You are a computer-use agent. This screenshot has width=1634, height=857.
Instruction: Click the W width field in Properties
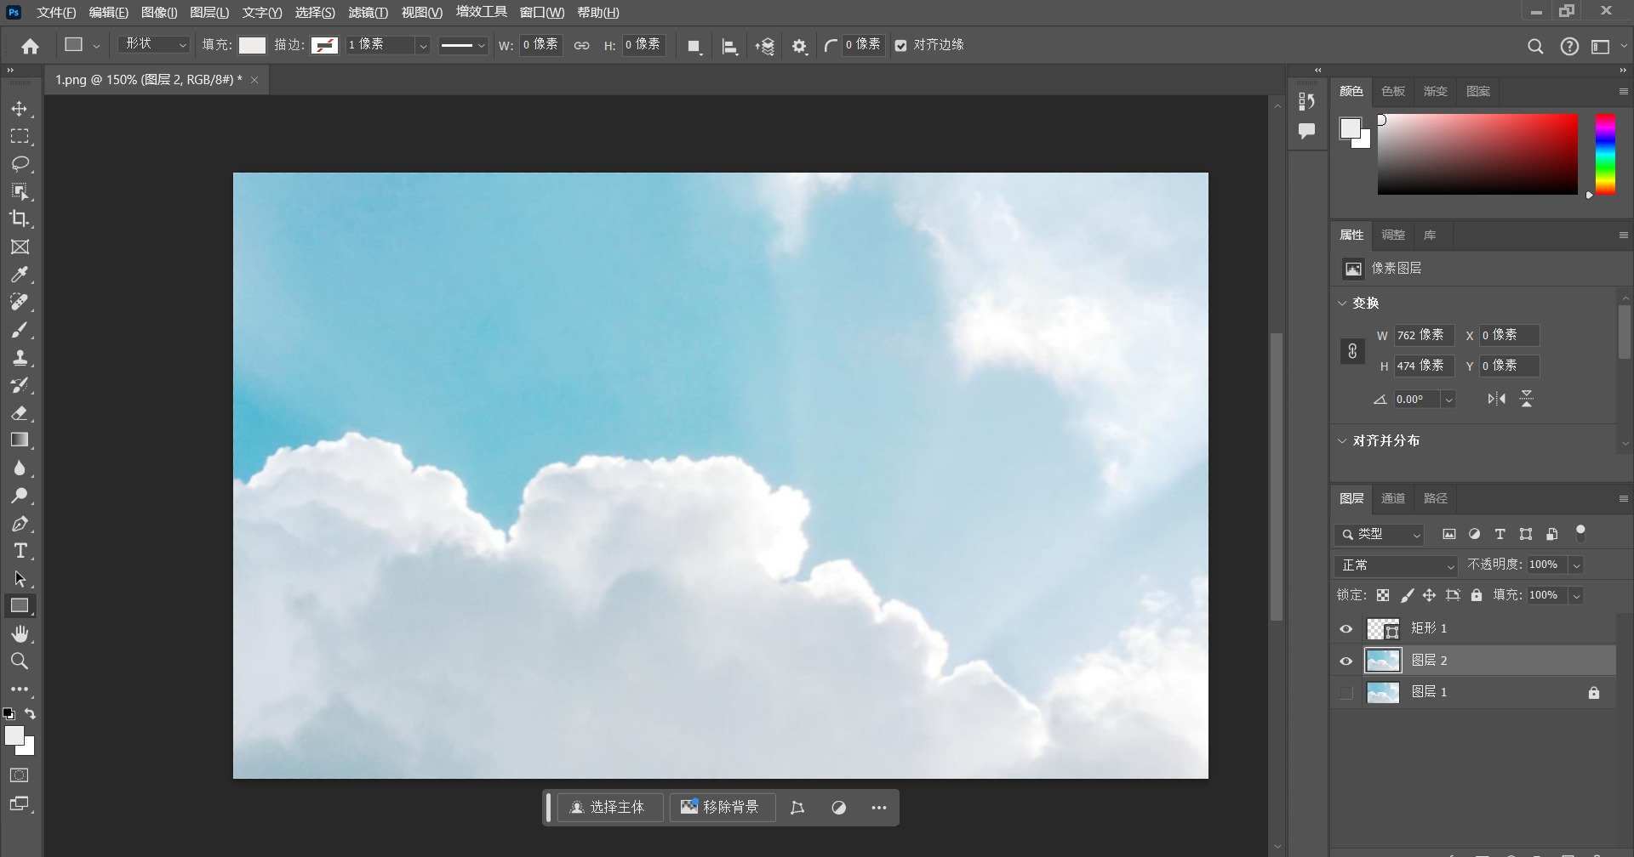[x=1423, y=335]
